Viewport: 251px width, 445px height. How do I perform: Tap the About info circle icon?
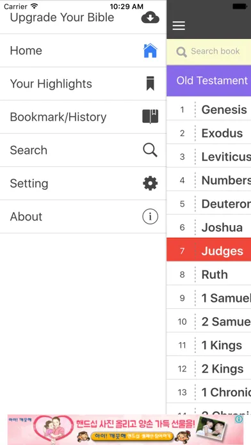pyautogui.click(x=150, y=216)
